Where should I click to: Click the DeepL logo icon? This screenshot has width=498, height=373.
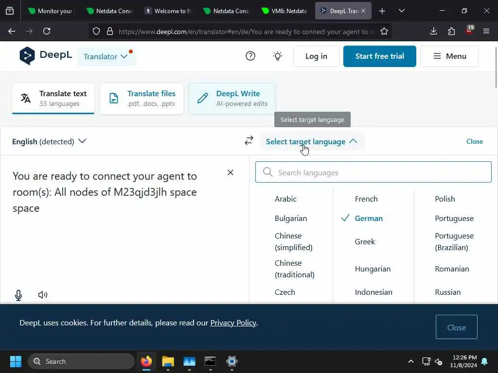(27, 56)
